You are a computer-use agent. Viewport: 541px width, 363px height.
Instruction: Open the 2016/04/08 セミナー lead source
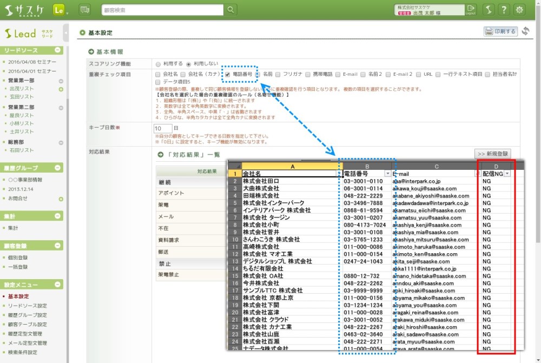31,62
